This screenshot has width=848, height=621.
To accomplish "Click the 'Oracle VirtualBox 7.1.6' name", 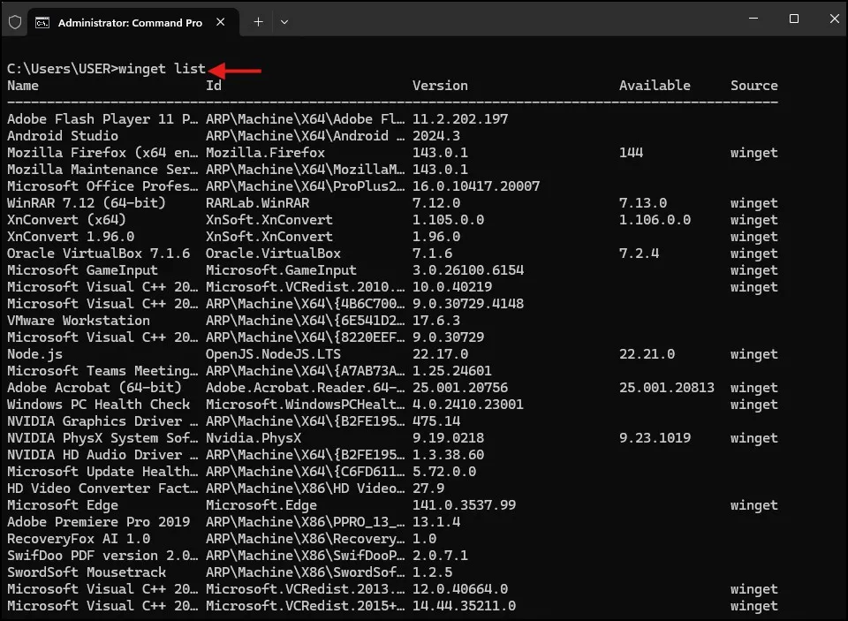I will coord(98,254).
